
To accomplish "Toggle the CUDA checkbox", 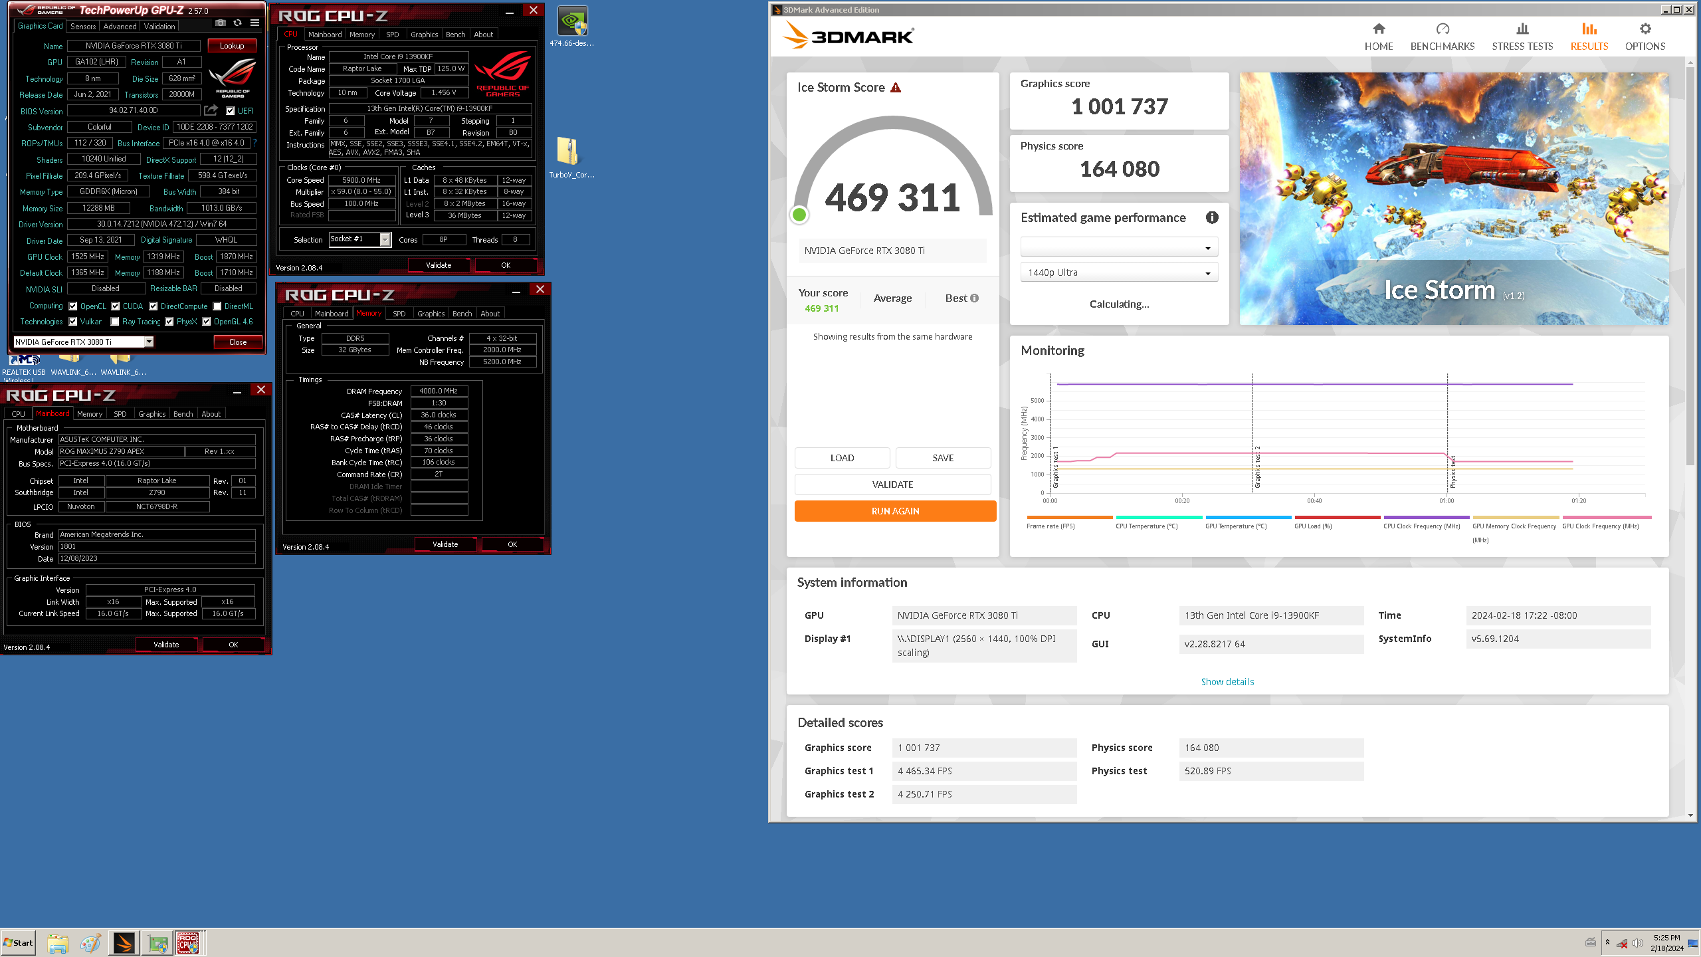I will pos(116,306).
